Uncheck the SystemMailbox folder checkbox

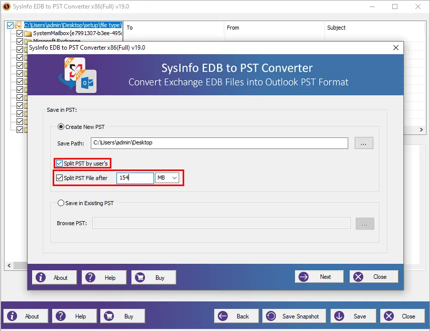coord(20,34)
